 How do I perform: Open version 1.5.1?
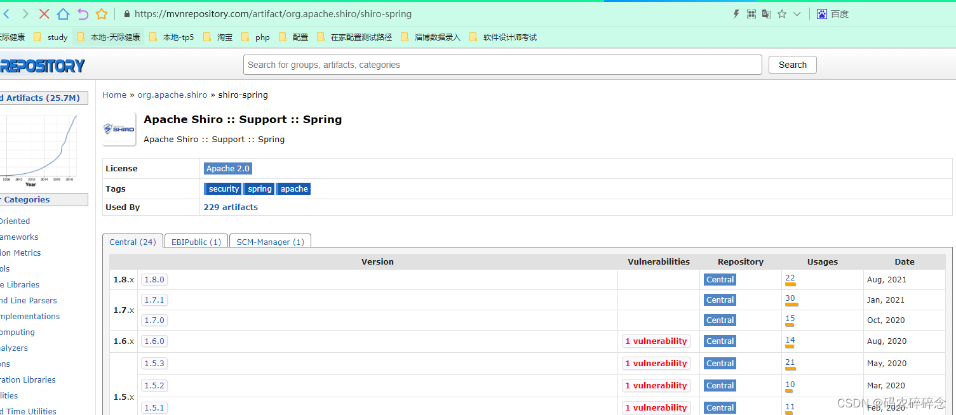coord(154,407)
